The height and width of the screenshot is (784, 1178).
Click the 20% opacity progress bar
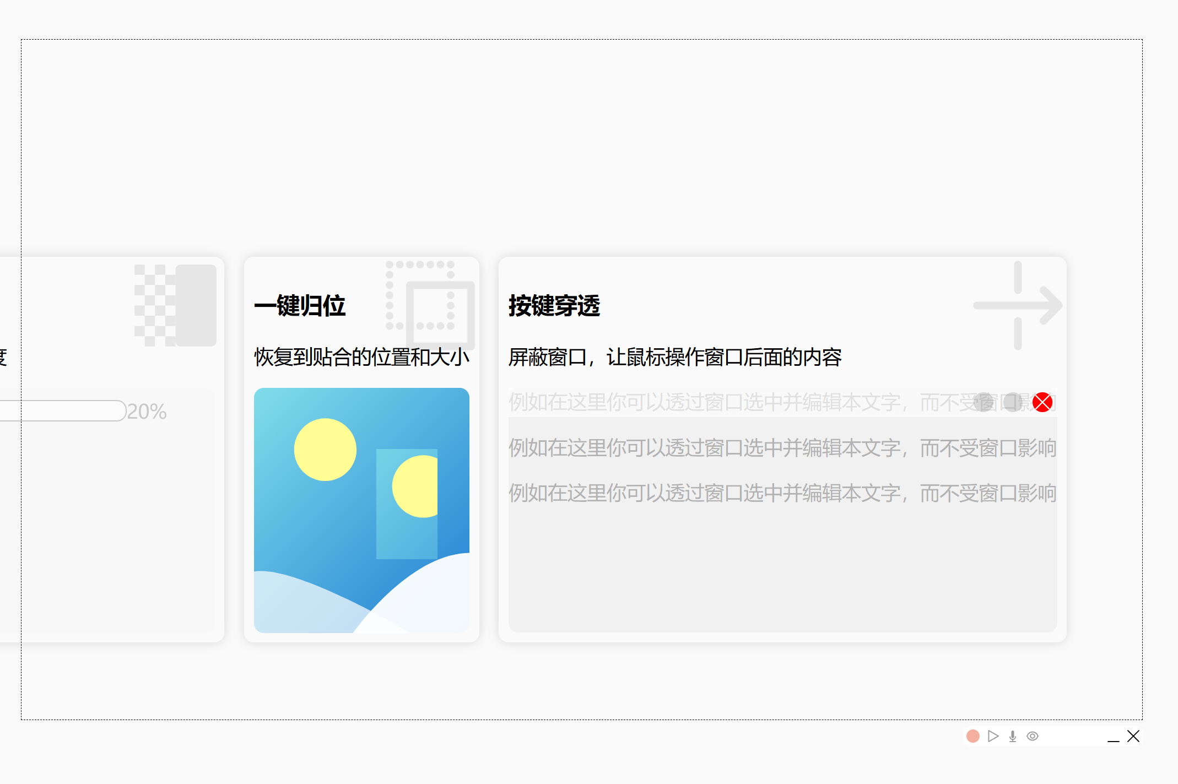[63, 410]
